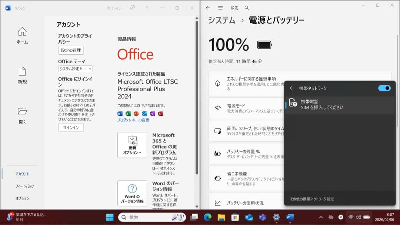Open PowerPoint from the included products icons
The width and height of the screenshot is (400, 225).
coord(136,114)
